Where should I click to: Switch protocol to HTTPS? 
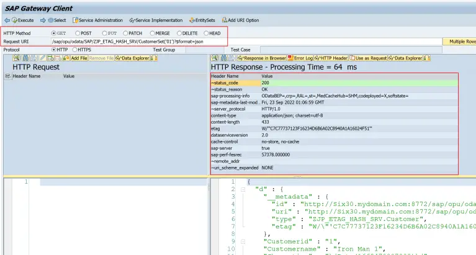[x=74, y=50]
